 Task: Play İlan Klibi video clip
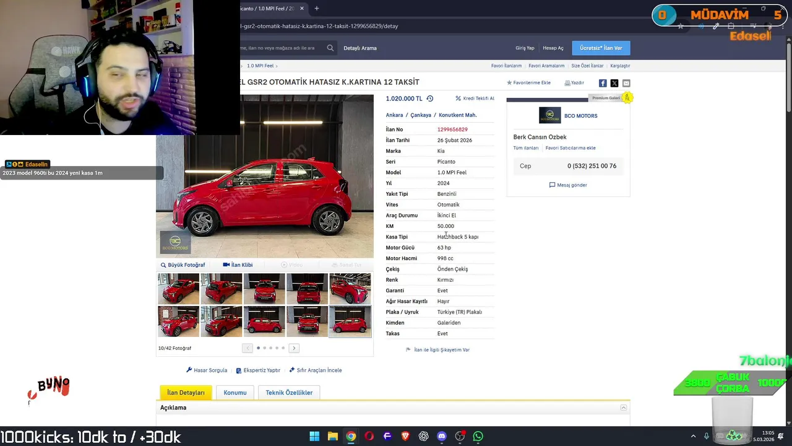click(x=238, y=265)
